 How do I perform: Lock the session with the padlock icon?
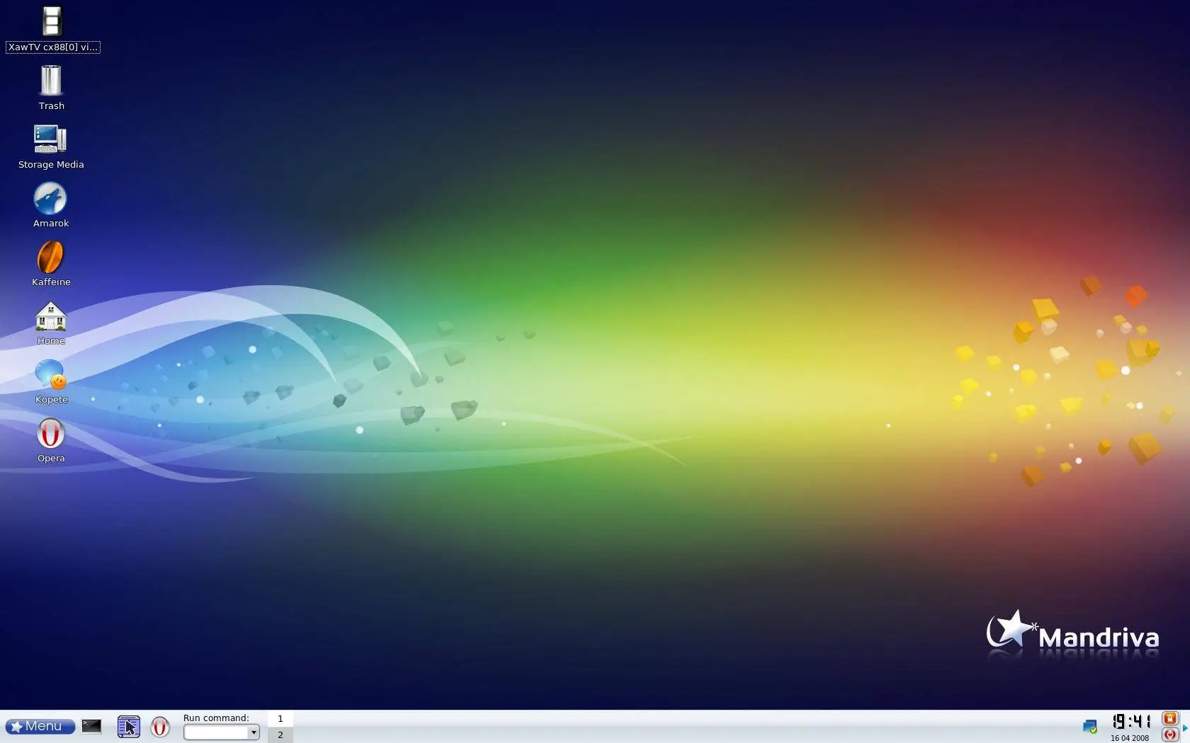pos(1169,718)
